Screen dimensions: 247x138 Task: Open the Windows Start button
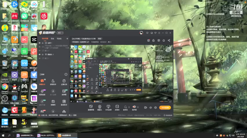3,135
